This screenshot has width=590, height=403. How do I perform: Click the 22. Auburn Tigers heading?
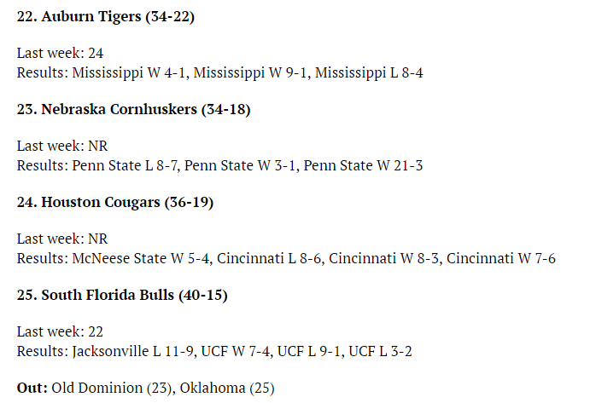(105, 17)
